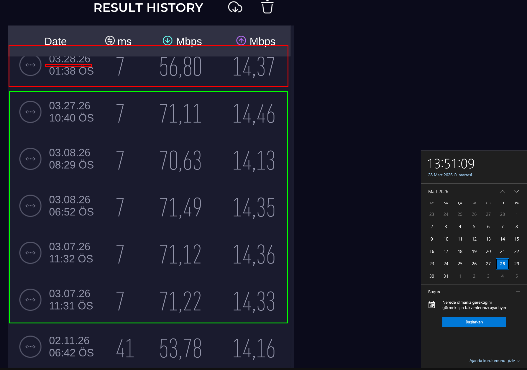Screen dimensions: 527x370
Task: Click date text 02.11.26 06:42 ÖS
Action: [x=71, y=347]
